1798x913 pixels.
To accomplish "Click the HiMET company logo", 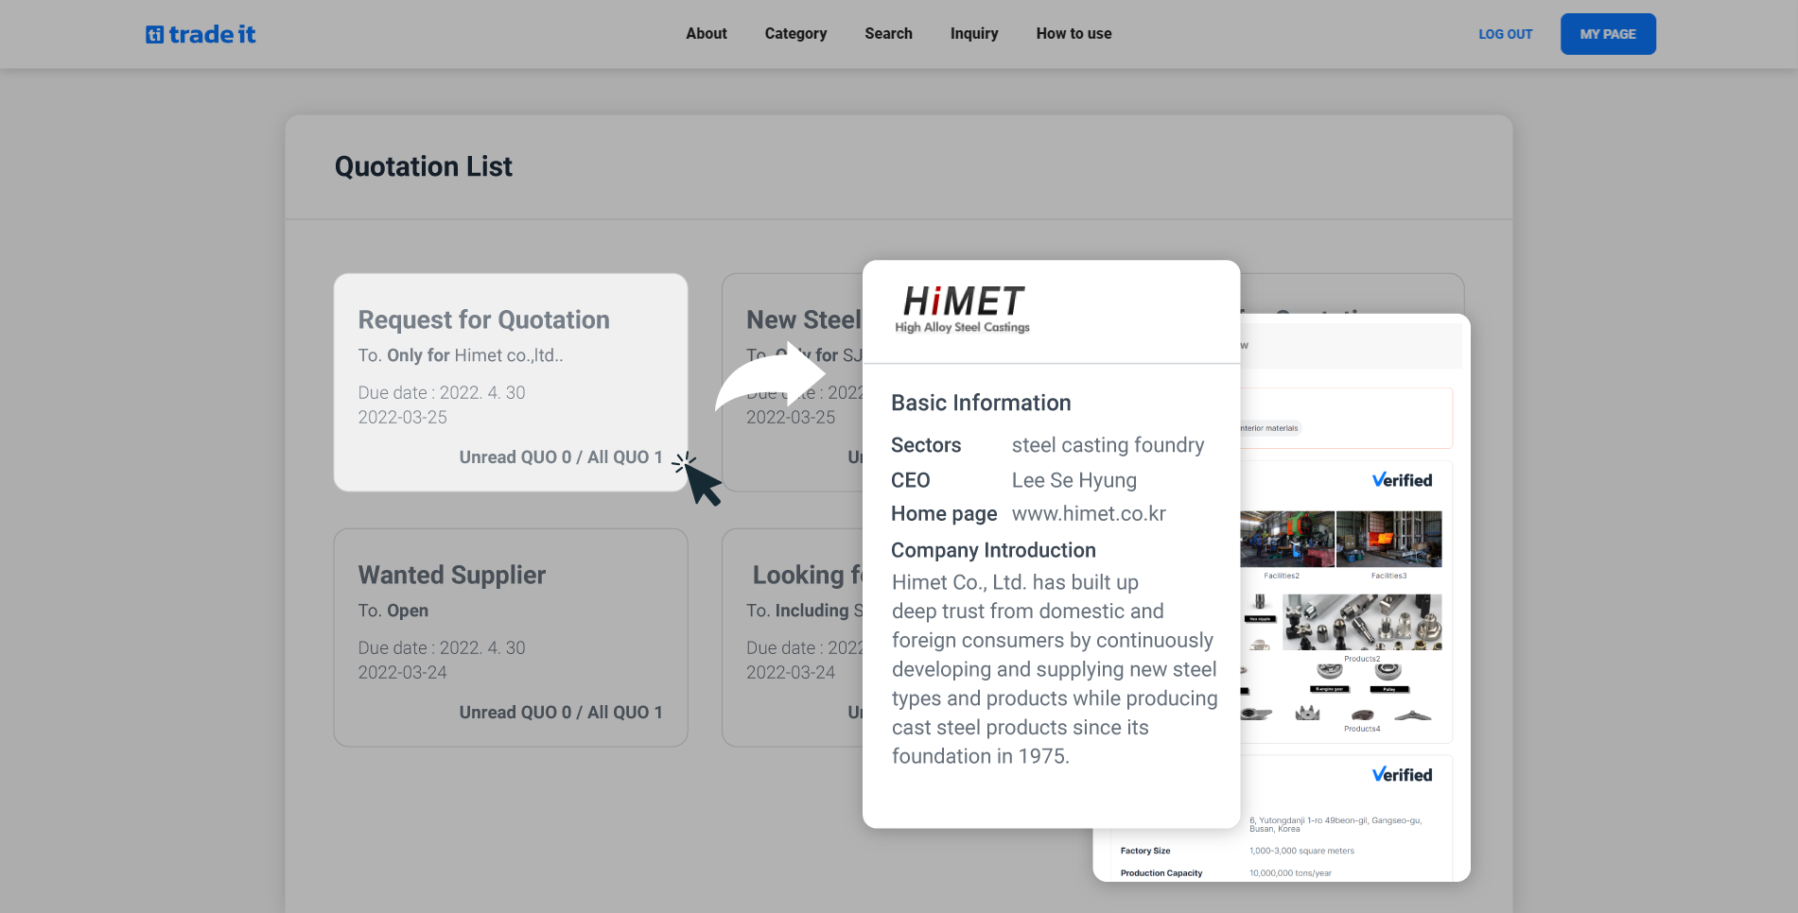I will point(962,309).
